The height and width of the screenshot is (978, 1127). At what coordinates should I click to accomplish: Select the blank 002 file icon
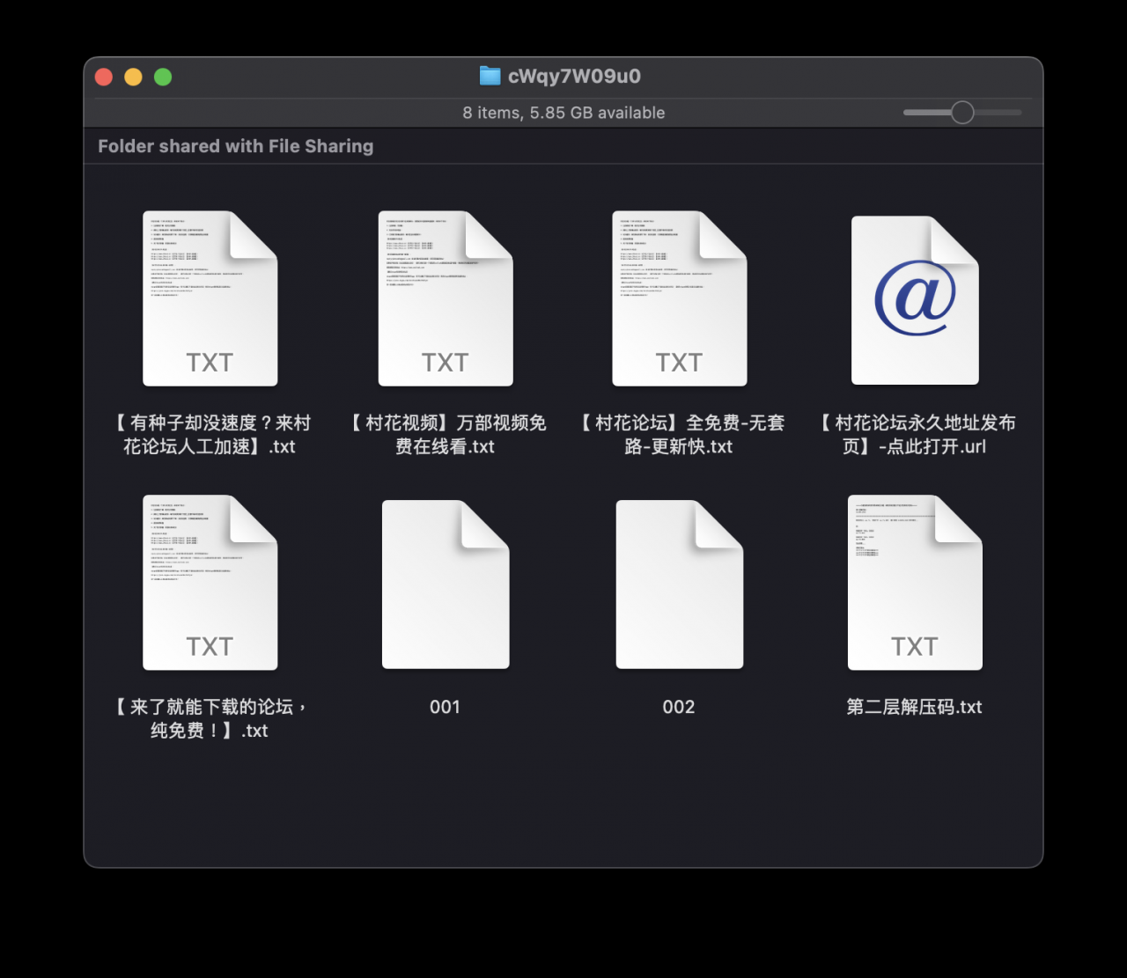pos(679,585)
